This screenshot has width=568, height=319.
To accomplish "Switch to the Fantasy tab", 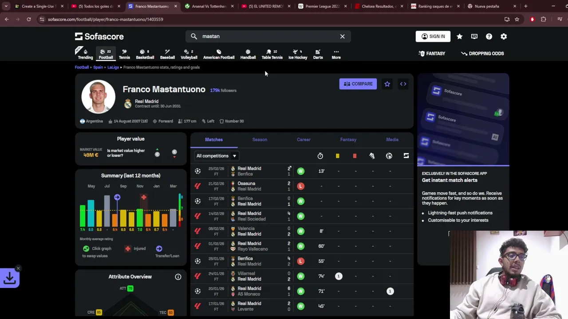I will coord(348,140).
